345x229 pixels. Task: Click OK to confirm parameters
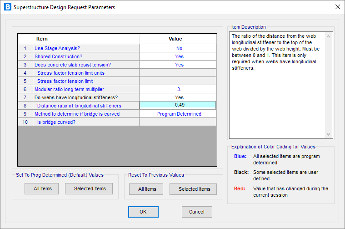143,212
